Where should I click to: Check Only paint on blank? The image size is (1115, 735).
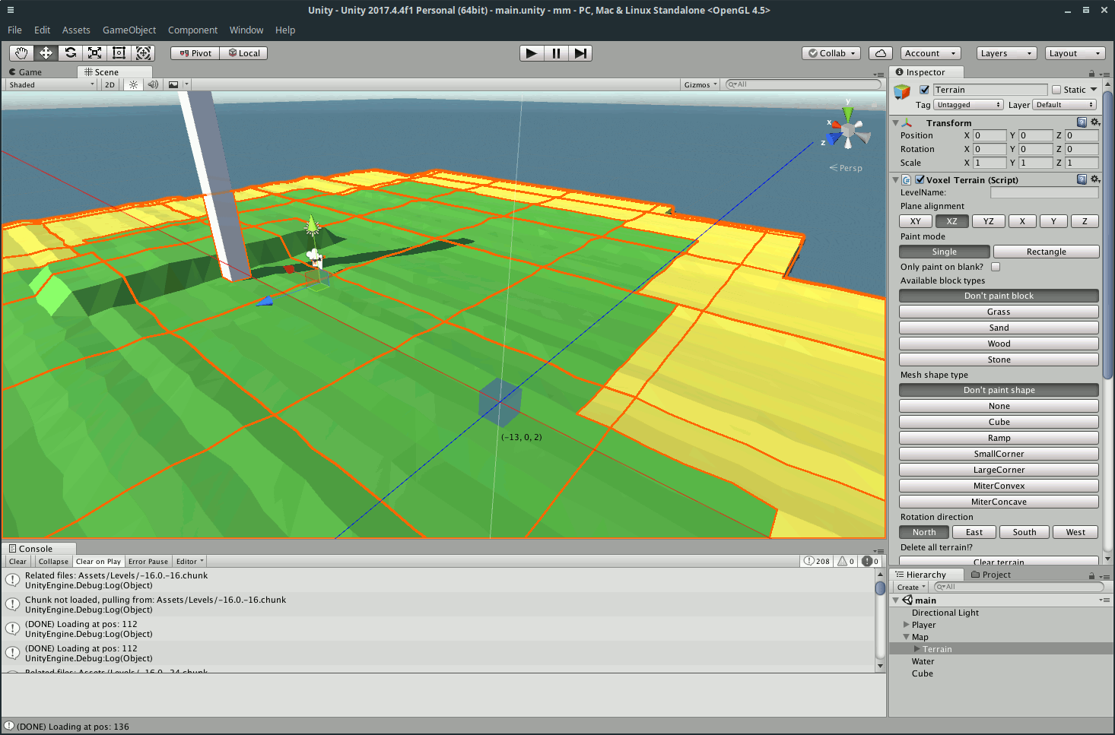[x=996, y=267]
